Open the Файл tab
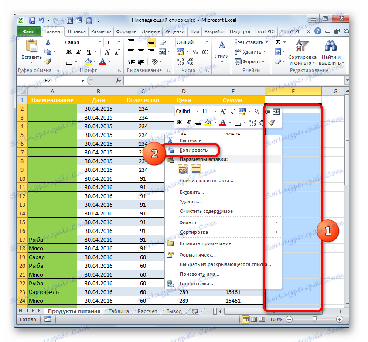This screenshot has width=368, height=342. click(x=29, y=31)
